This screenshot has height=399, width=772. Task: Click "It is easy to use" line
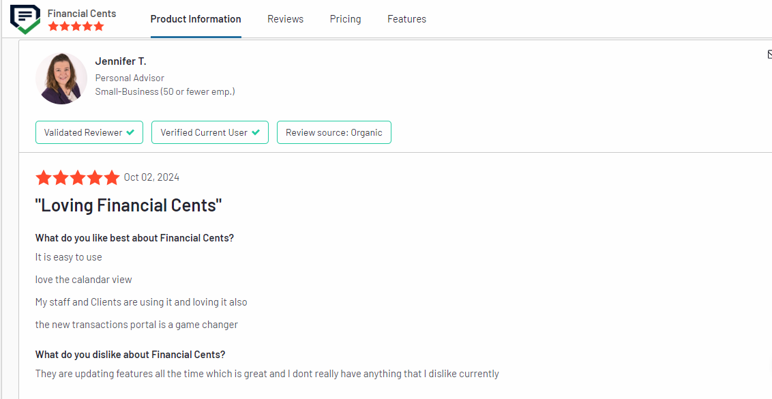[x=68, y=257]
